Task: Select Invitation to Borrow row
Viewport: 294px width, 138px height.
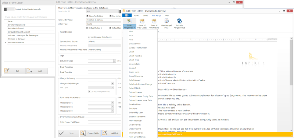Action: pyautogui.click(x=31, y=42)
